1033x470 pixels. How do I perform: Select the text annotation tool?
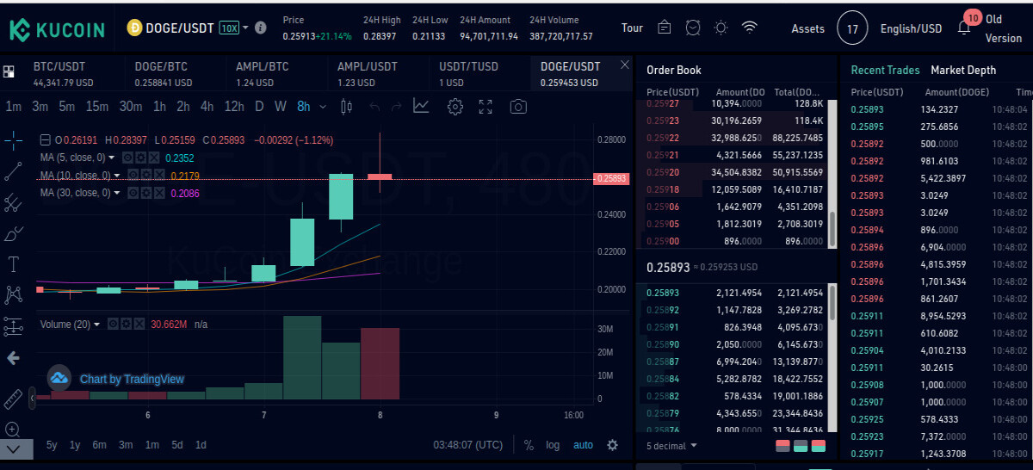[13, 264]
